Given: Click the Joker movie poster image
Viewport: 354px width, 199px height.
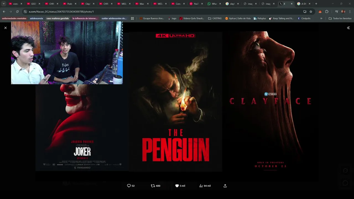Looking at the screenshot, I should pos(82,127).
